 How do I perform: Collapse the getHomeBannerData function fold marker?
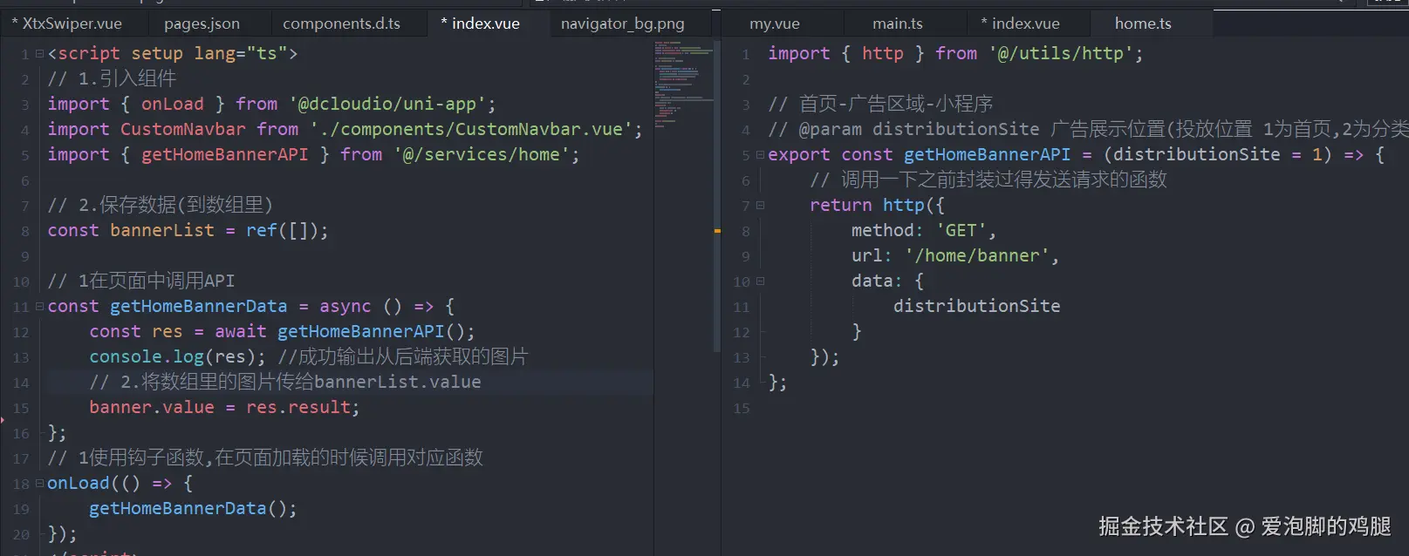[x=39, y=307]
